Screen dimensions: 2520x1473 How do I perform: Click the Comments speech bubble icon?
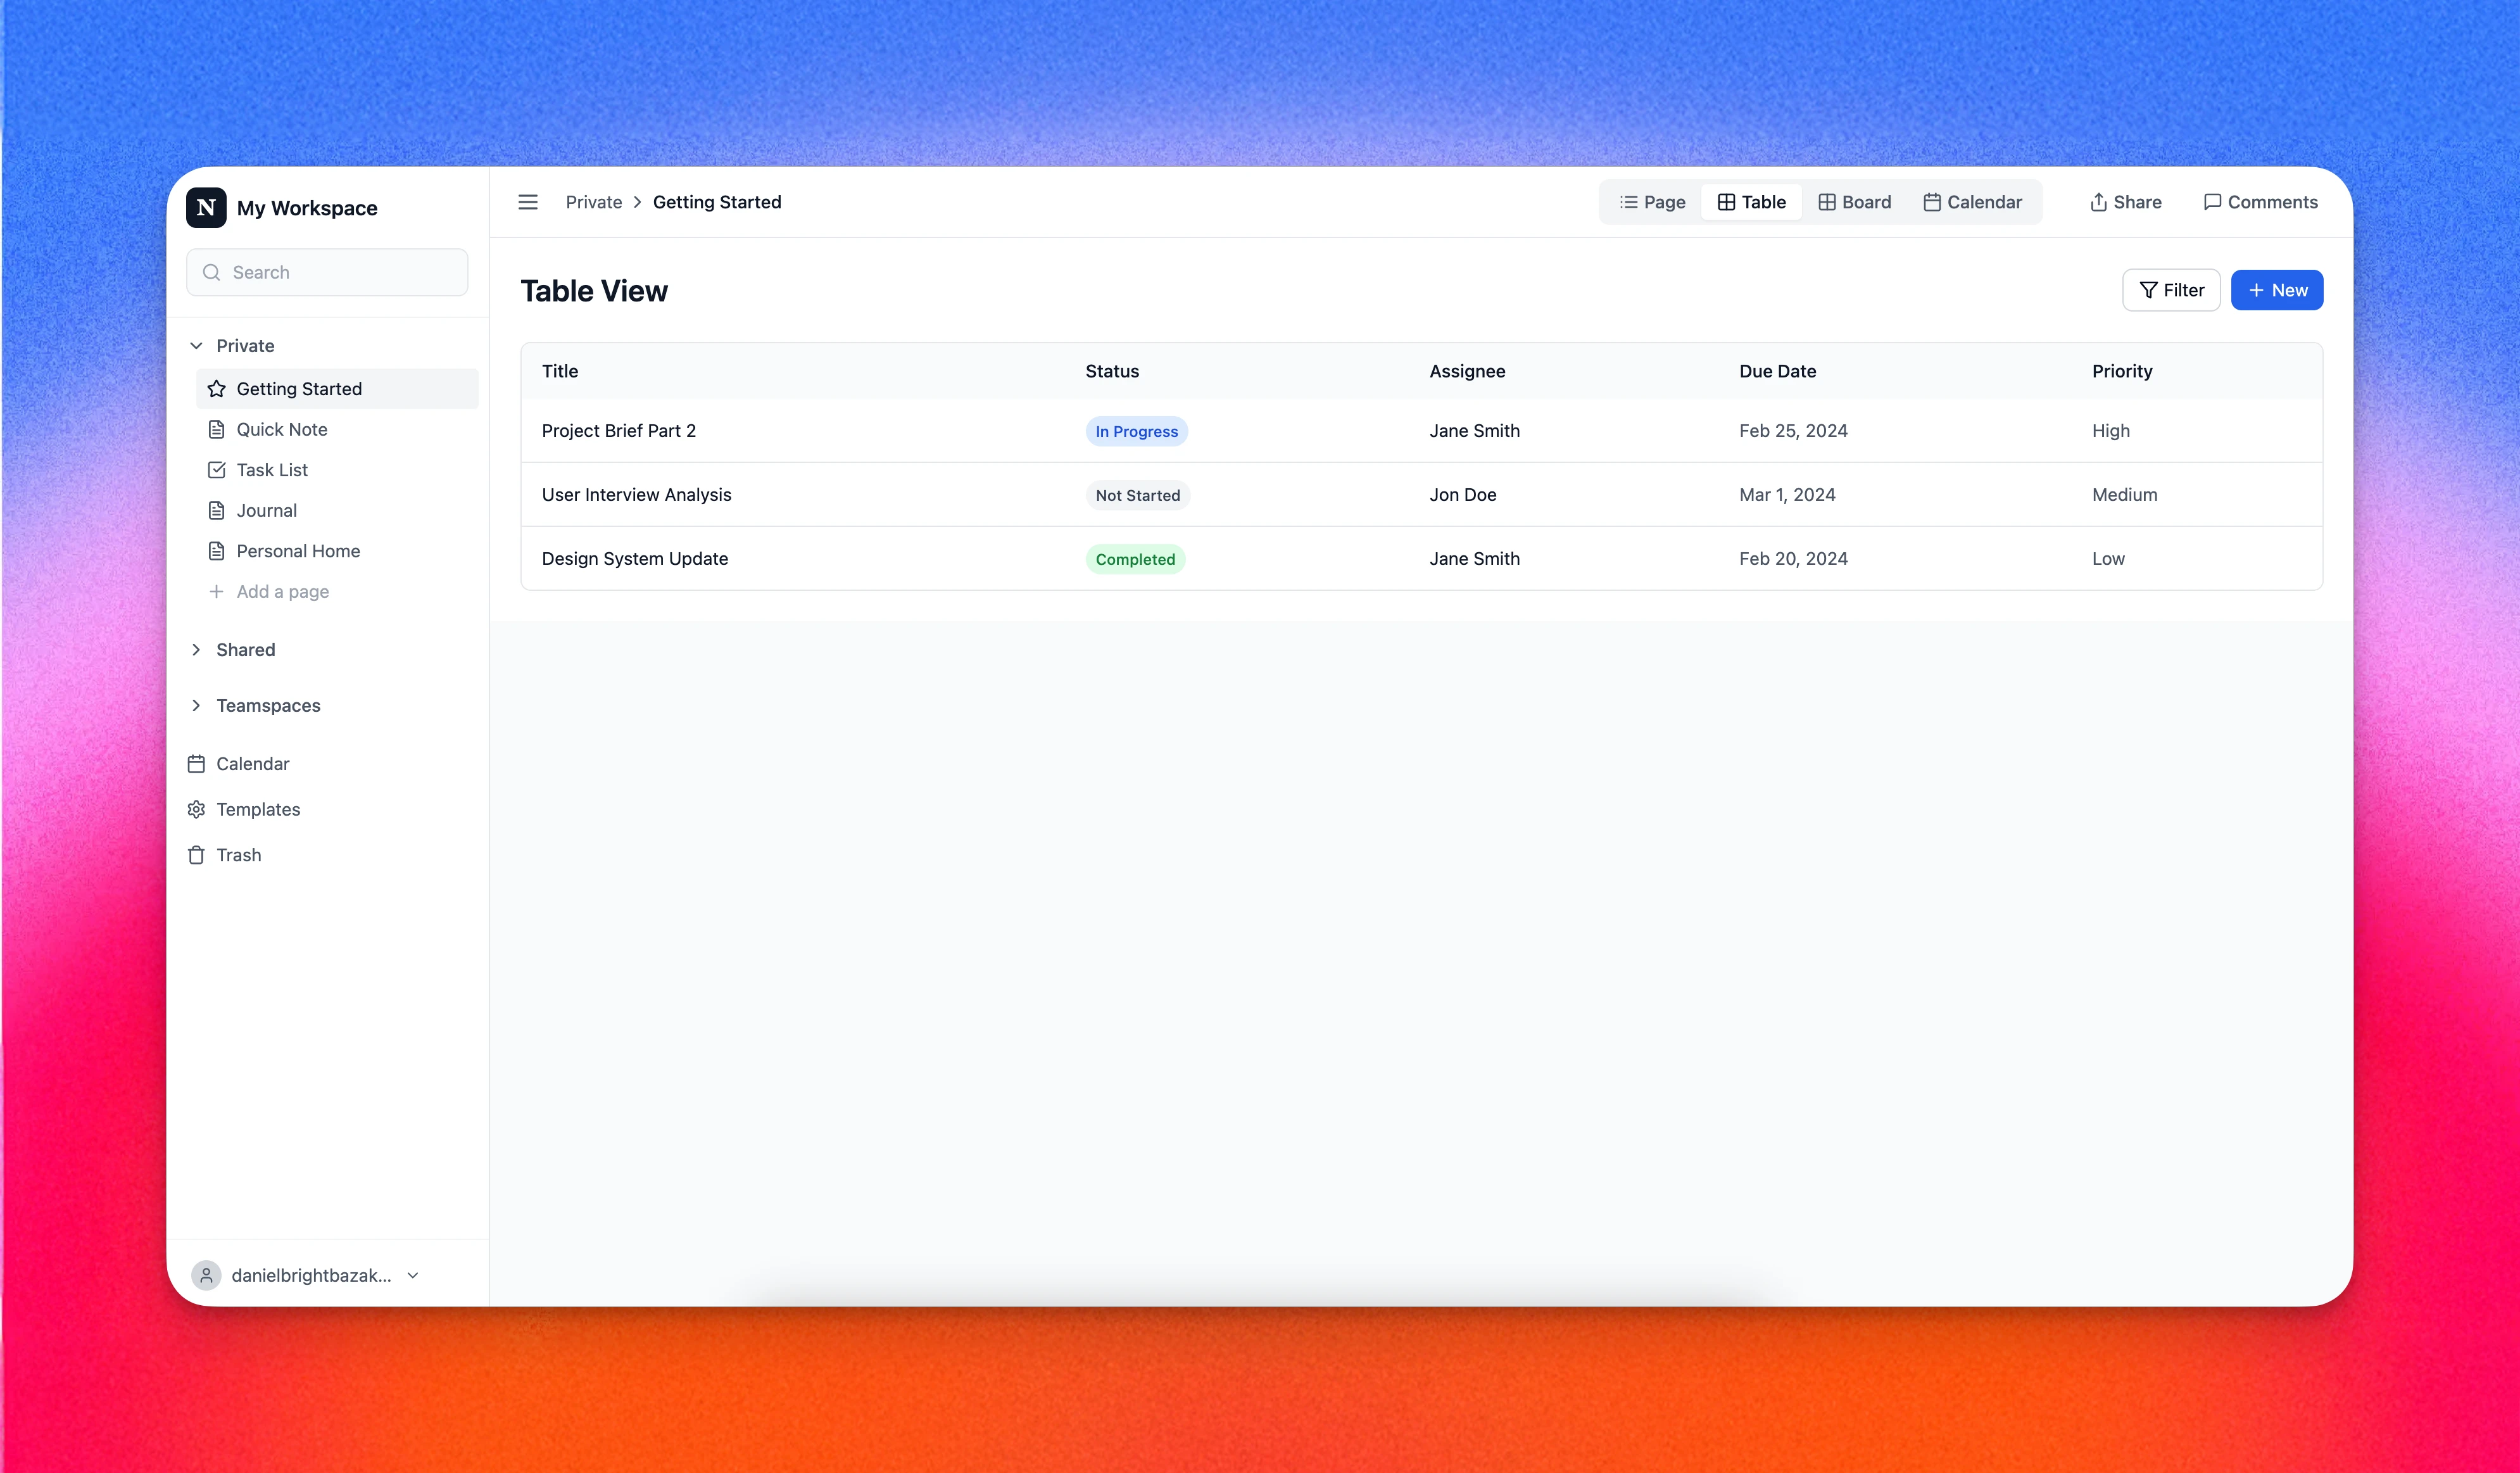point(2212,202)
